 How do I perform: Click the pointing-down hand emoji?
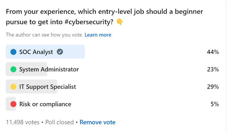click(120, 22)
